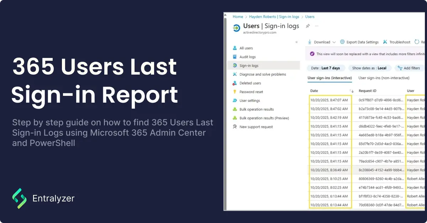This screenshot has width=427, height=223.
Task: Open Bulk operation results (Preview) item
Action: tap(264, 118)
